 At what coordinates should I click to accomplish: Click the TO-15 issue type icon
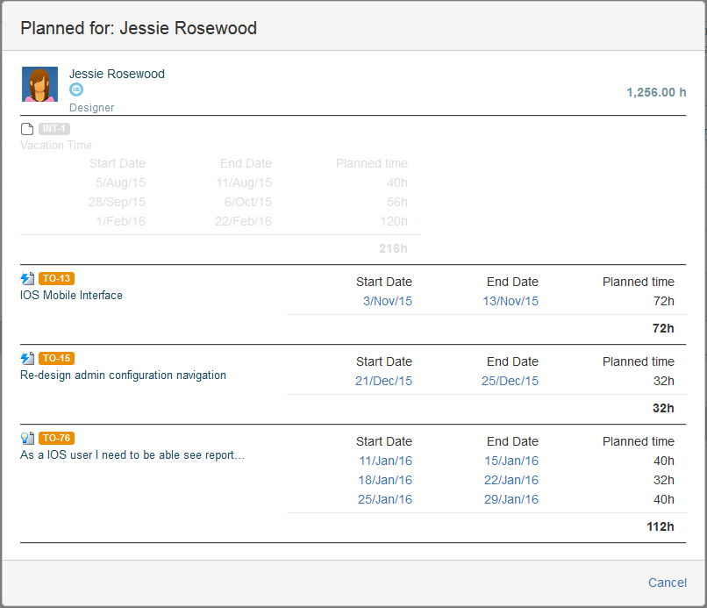[27, 359]
